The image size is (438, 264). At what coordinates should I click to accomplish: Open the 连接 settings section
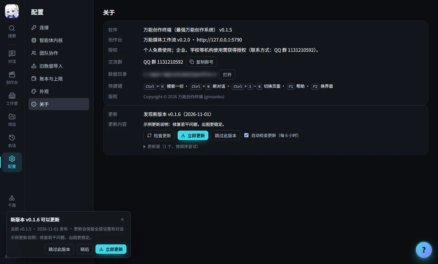point(59,27)
